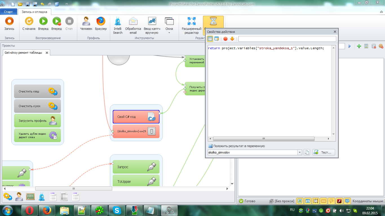The height and width of the screenshot is (216, 385).
Task: Toggle the lightning icon in status bar
Action: click(331, 201)
